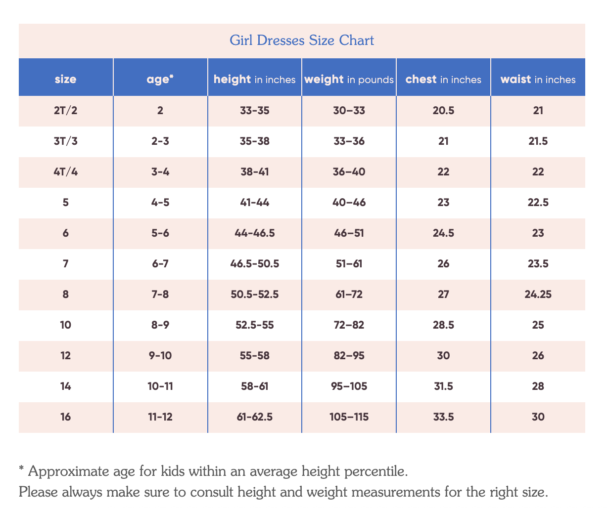
Task: Select chest value 28.5 cell
Action: [x=443, y=325]
